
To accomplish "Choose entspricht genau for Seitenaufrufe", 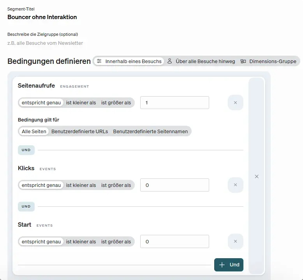I will [x=41, y=102].
